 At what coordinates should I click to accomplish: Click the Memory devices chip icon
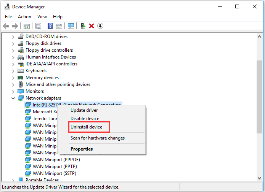(x=21, y=78)
